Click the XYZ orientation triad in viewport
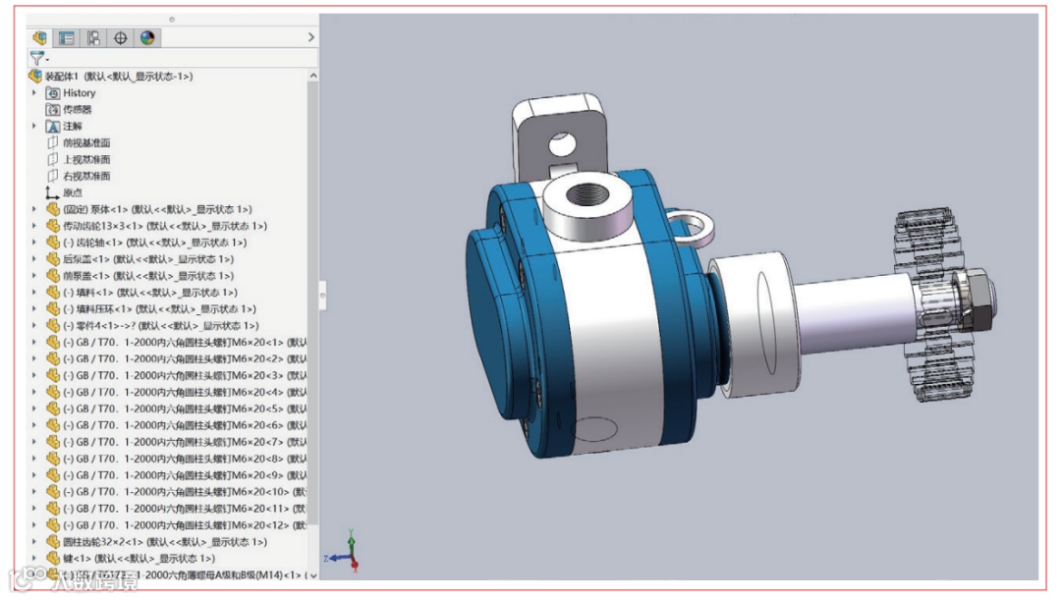This screenshot has height=600, width=1061. point(345,553)
